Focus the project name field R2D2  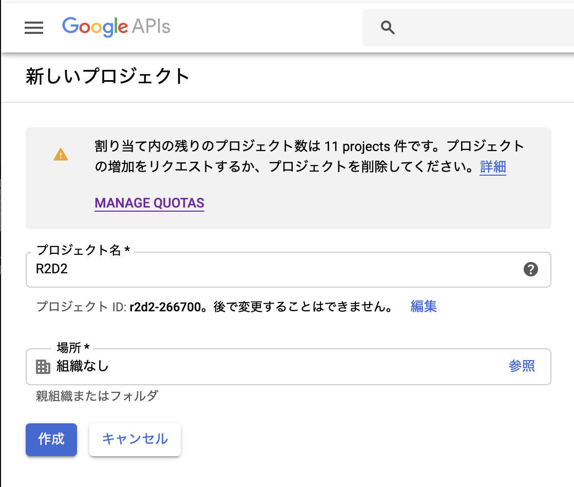(x=289, y=270)
